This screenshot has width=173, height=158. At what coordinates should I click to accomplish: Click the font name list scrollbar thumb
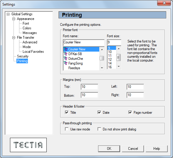coord(102,58)
